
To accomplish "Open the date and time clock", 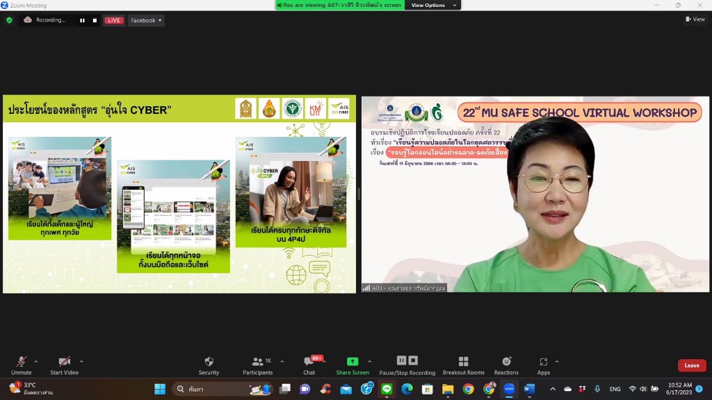I will 679,389.
